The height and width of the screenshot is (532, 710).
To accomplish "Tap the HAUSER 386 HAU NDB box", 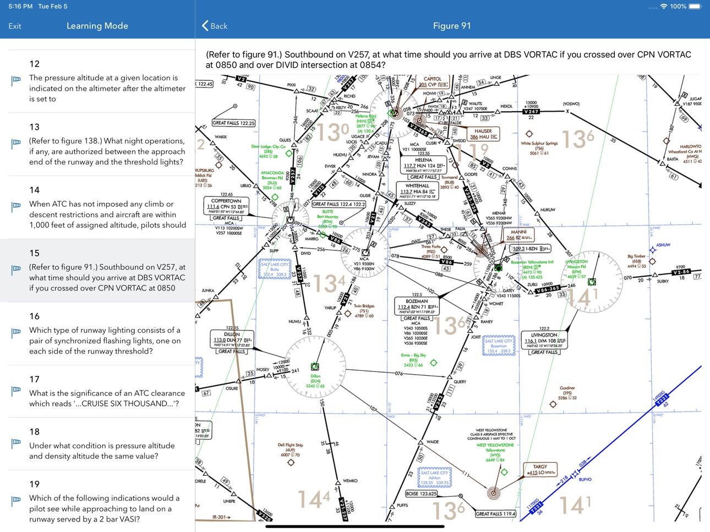I will (x=483, y=134).
